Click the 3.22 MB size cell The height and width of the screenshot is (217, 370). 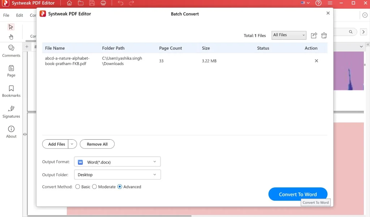[x=209, y=61]
